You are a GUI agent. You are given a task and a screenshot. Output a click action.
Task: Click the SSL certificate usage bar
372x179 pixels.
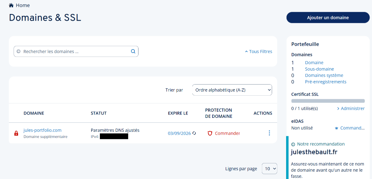point(328,101)
